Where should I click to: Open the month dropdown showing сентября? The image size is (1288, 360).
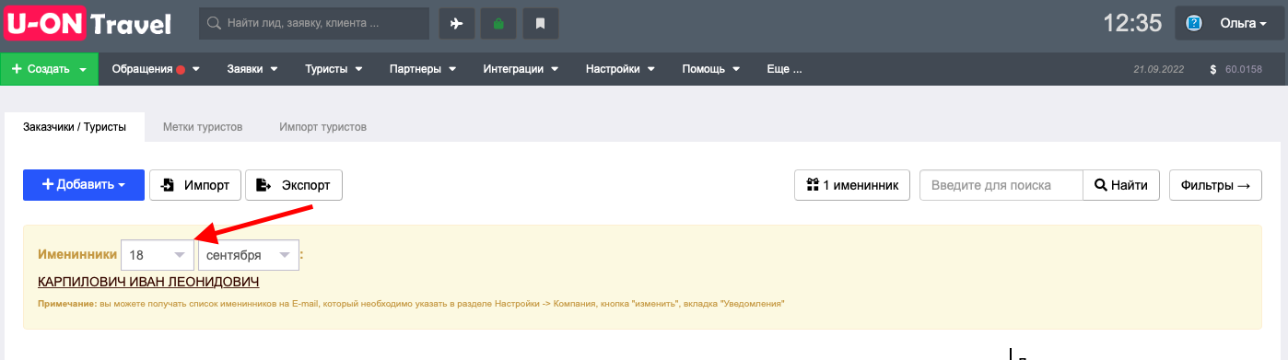(x=249, y=255)
